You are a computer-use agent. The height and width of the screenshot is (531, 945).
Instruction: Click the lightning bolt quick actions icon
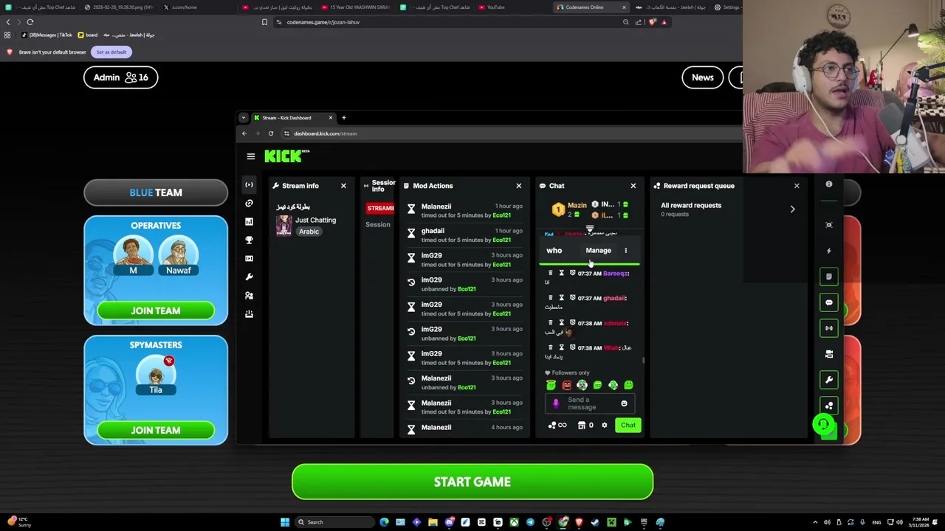(x=828, y=251)
